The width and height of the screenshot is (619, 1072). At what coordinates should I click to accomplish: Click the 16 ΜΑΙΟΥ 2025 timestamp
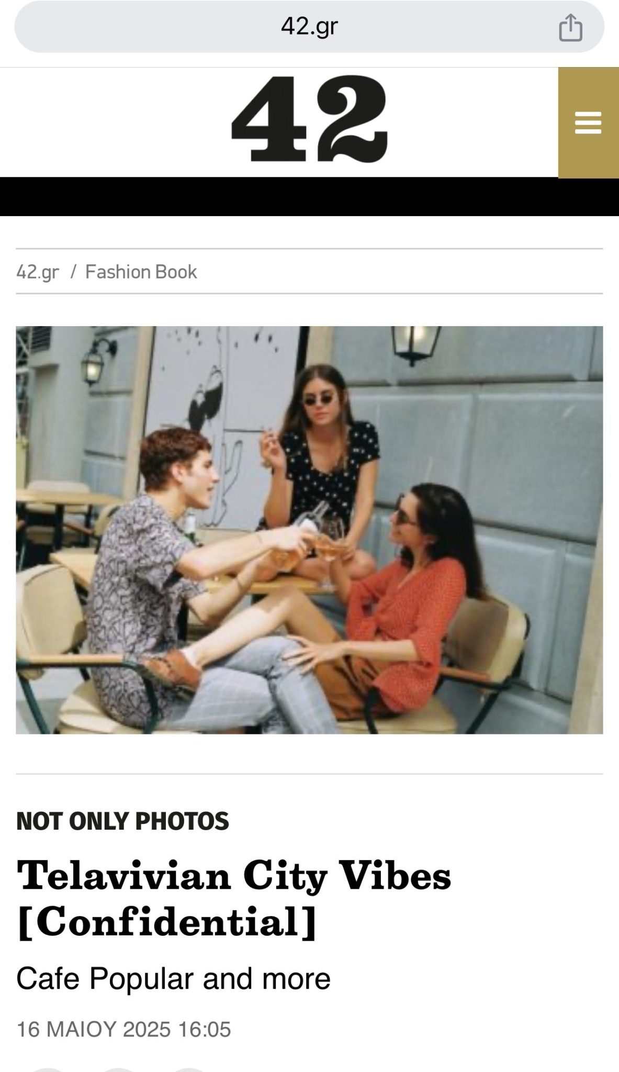[123, 1029]
